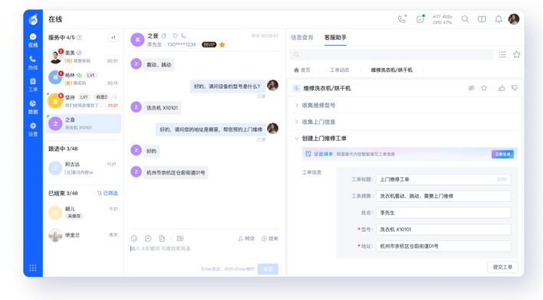Click the purple generate button in smart fill banner
This screenshot has width=544, height=300.
pos(503,154)
